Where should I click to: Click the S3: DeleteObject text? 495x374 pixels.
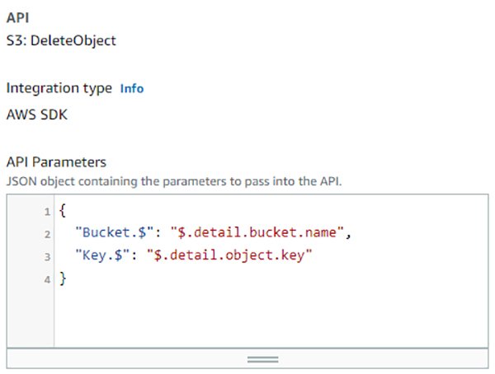tap(60, 40)
